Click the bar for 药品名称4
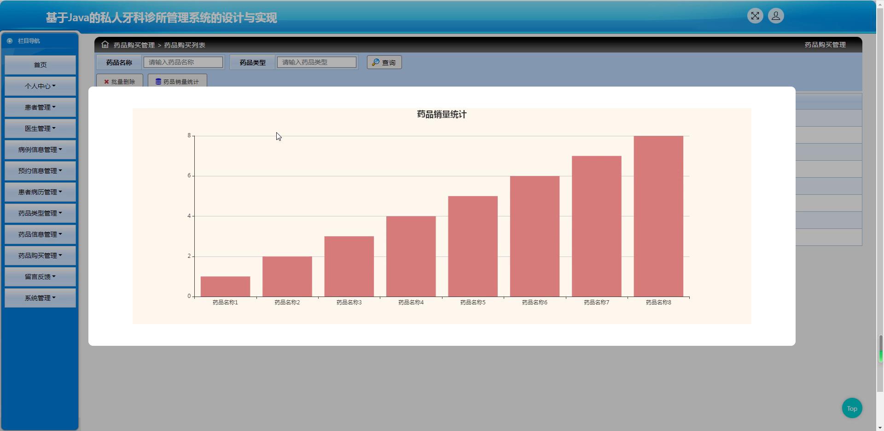Screen dimensions: 884x431 pyautogui.click(x=411, y=256)
